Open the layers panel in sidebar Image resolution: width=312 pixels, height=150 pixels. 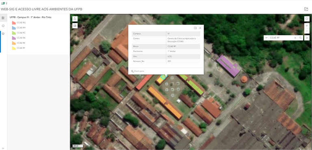pyautogui.click(x=3, y=34)
